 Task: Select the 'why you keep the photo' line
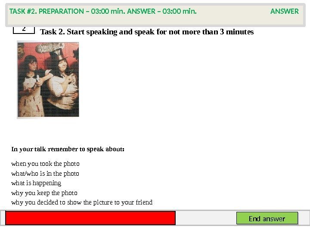click(x=44, y=193)
